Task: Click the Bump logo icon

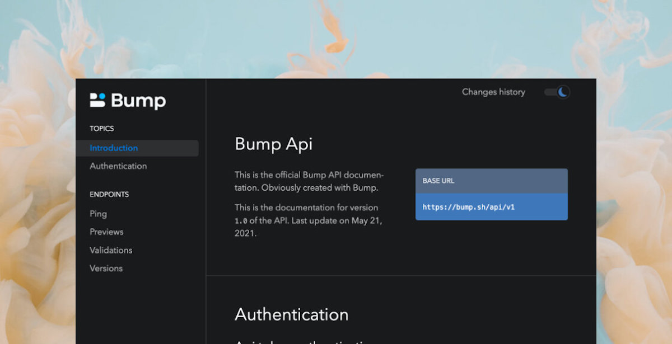Action: 97,100
